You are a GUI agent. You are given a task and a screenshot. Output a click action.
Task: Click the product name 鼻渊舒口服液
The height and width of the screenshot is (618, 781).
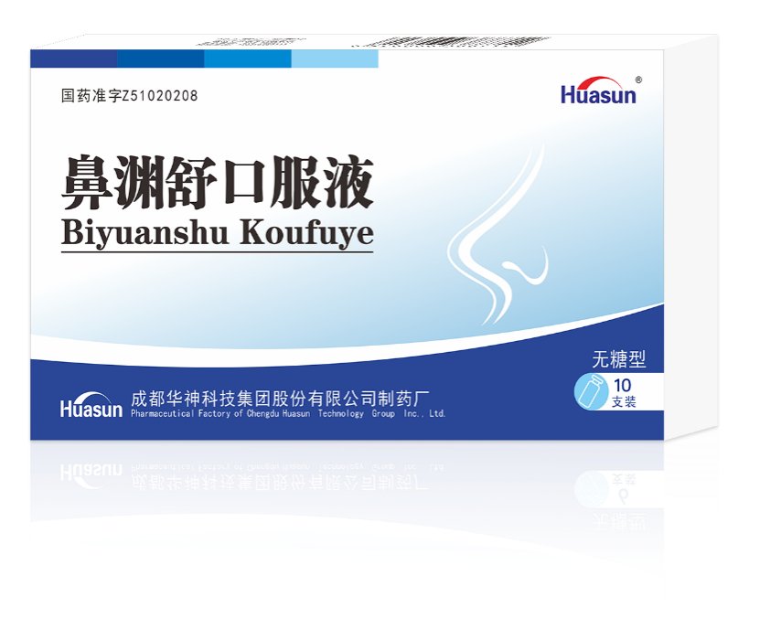[x=217, y=182]
